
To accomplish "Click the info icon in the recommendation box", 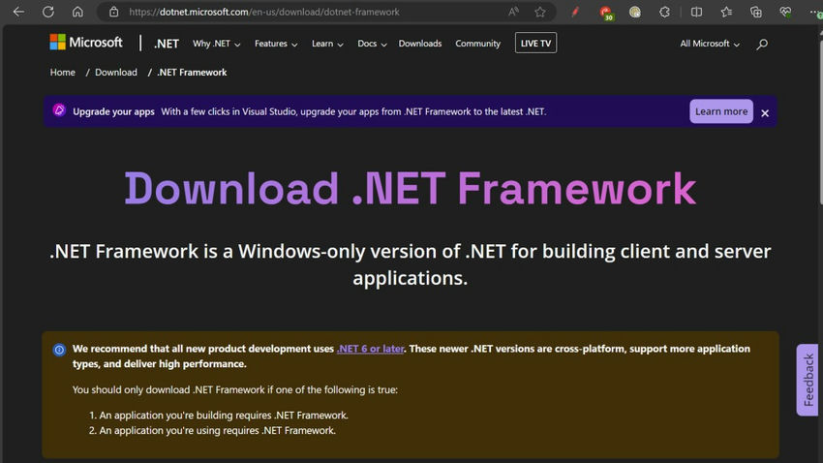I will (x=59, y=350).
